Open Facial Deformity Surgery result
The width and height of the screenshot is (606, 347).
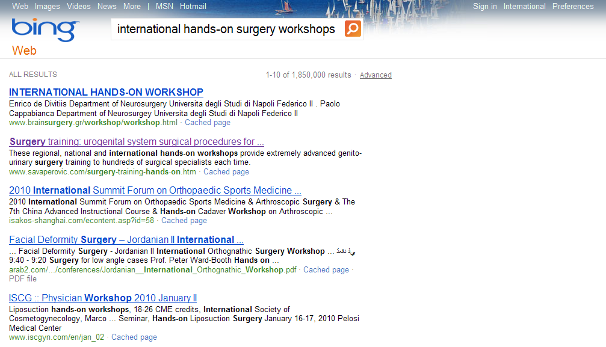[x=126, y=240]
